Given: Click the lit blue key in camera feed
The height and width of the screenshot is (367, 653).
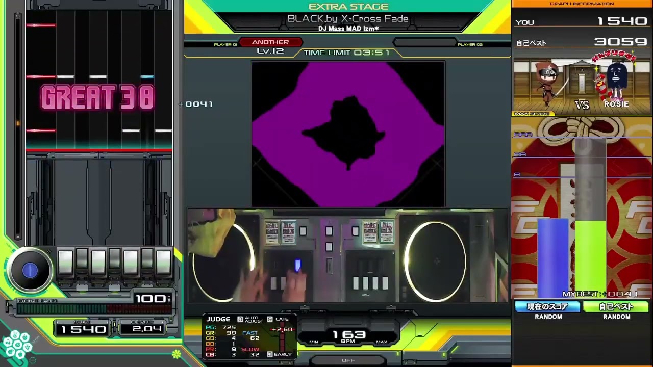Looking at the screenshot, I should [x=297, y=265].
